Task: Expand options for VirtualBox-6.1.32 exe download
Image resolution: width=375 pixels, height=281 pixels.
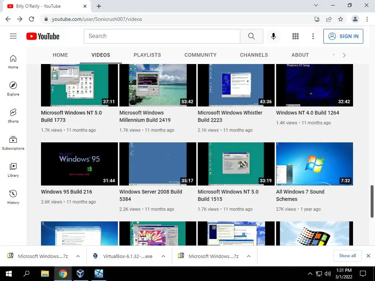Action: pos(163,256)
